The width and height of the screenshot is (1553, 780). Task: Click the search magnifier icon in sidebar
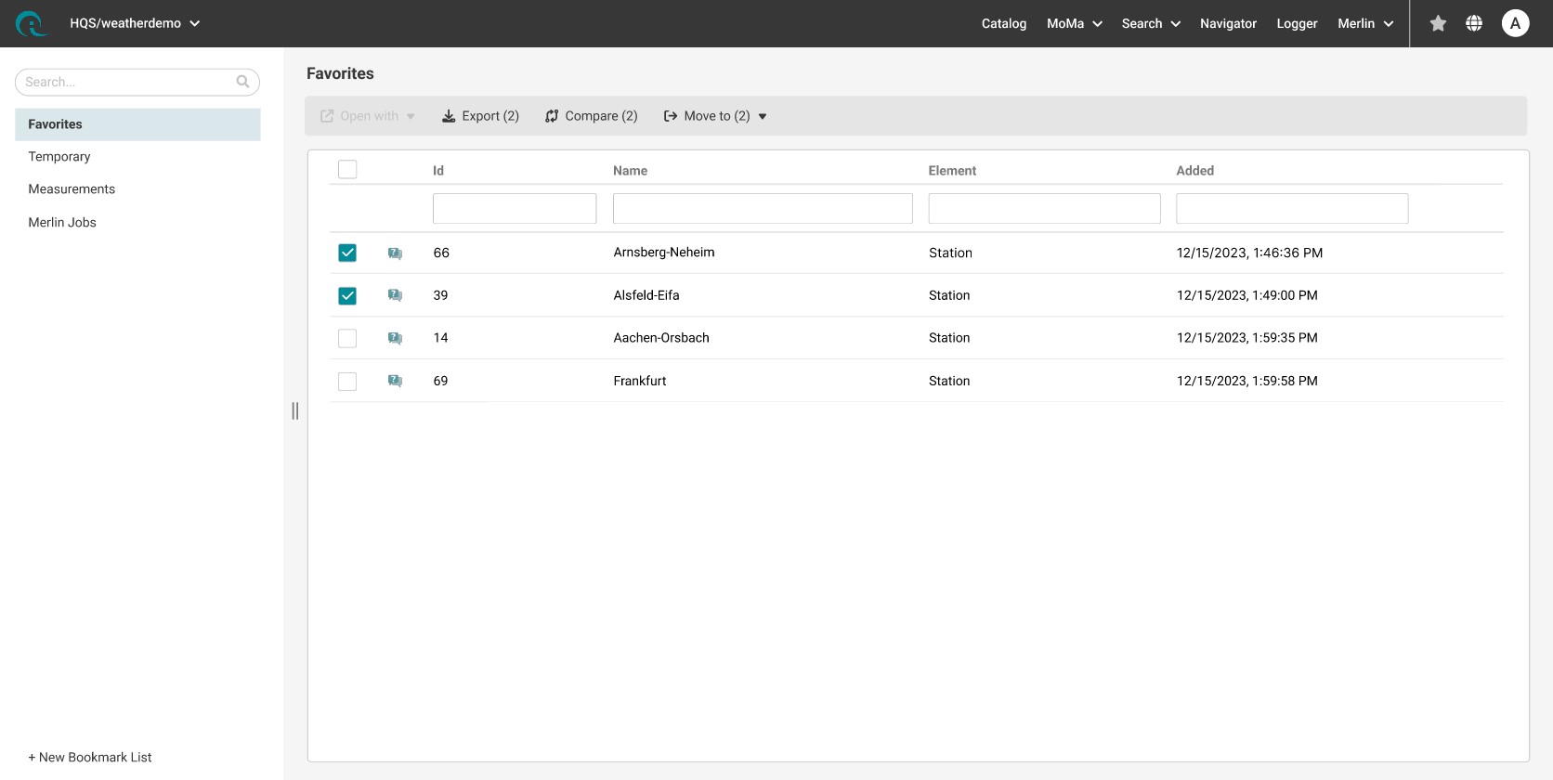click(x=242, y=82)
